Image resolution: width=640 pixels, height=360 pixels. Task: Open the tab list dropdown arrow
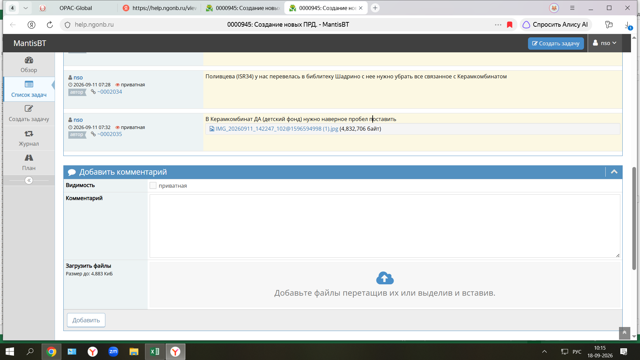pos(26,8)
